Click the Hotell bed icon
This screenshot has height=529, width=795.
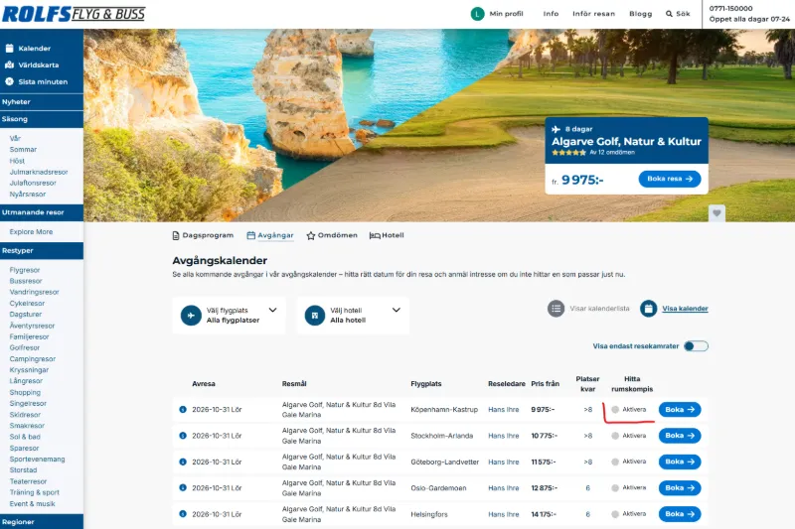(375, 235)
